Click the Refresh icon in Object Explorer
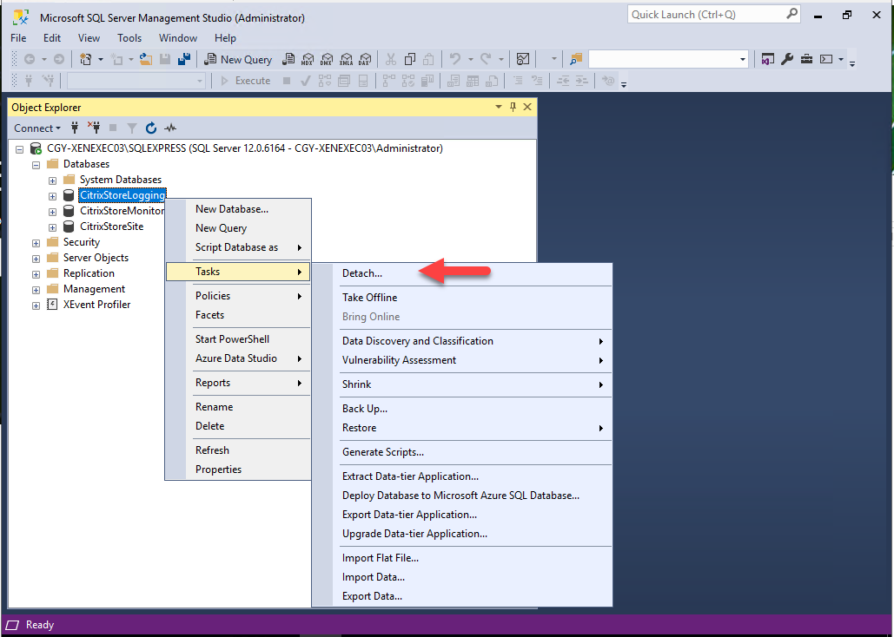894x637 pixels. (x=150, y=128)
